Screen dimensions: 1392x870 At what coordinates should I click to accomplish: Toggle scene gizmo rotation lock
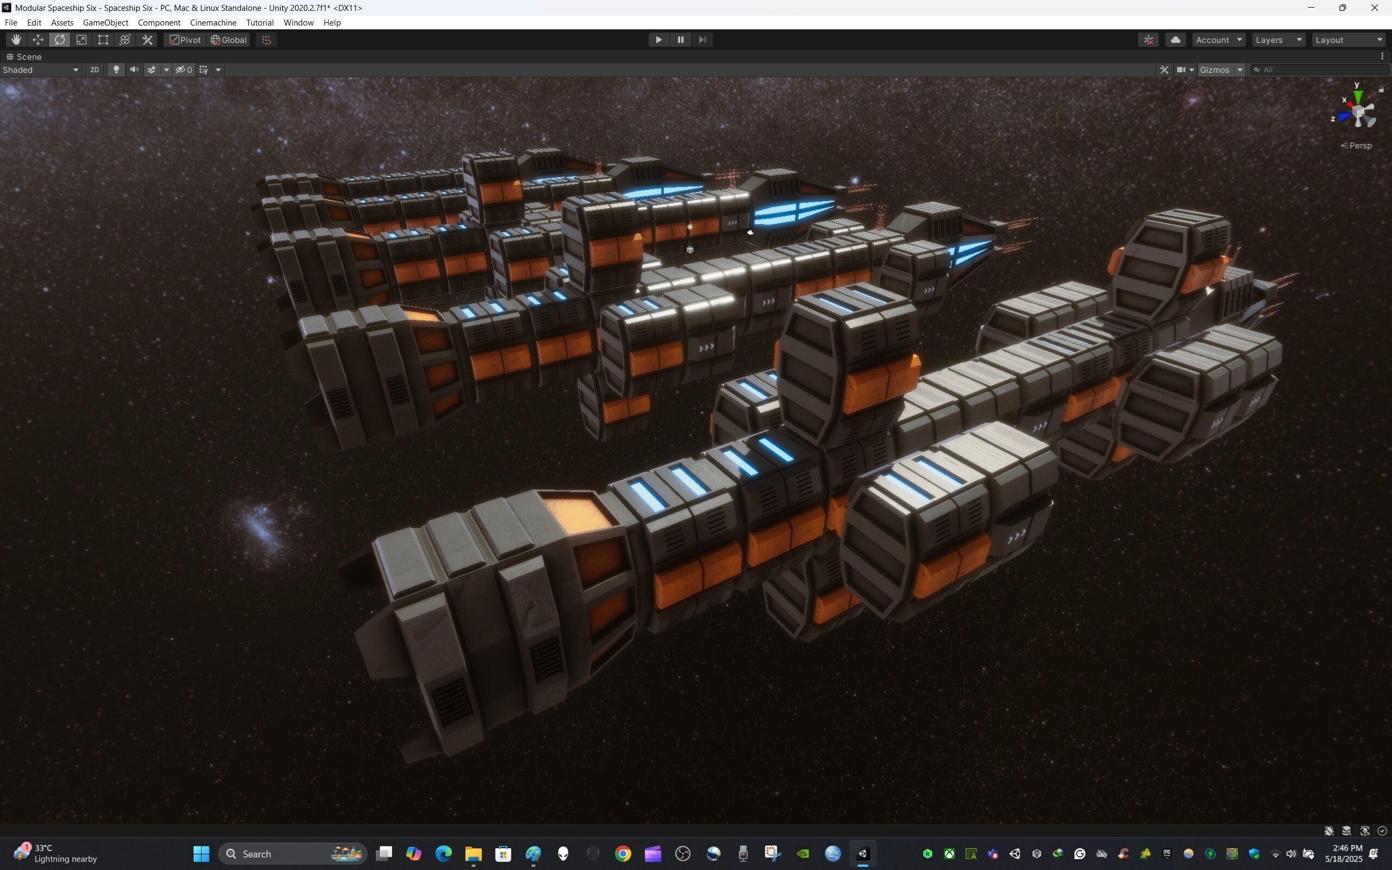pyautogui.click(x=1381, y=89)
